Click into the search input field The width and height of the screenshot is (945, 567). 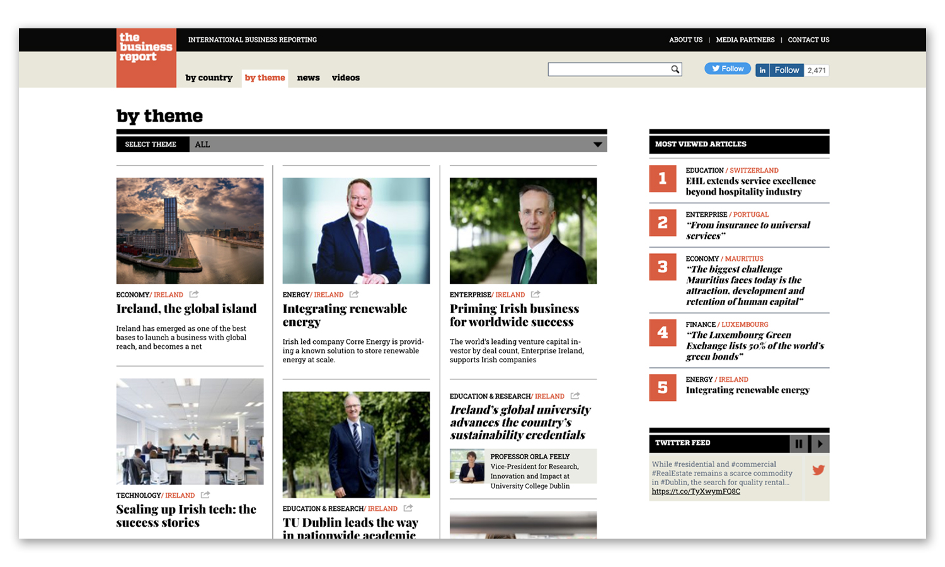pos(607,69)
